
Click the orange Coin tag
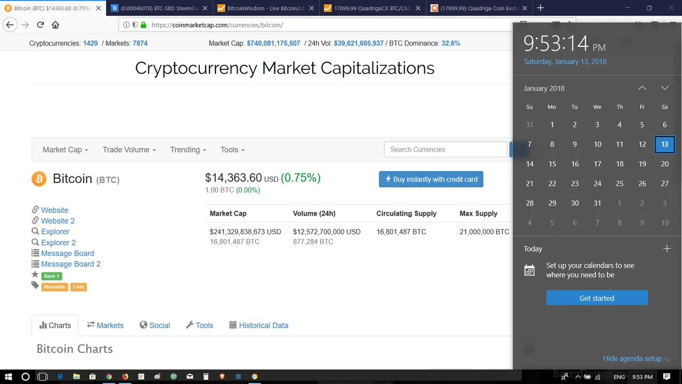(x=78, y=287)
